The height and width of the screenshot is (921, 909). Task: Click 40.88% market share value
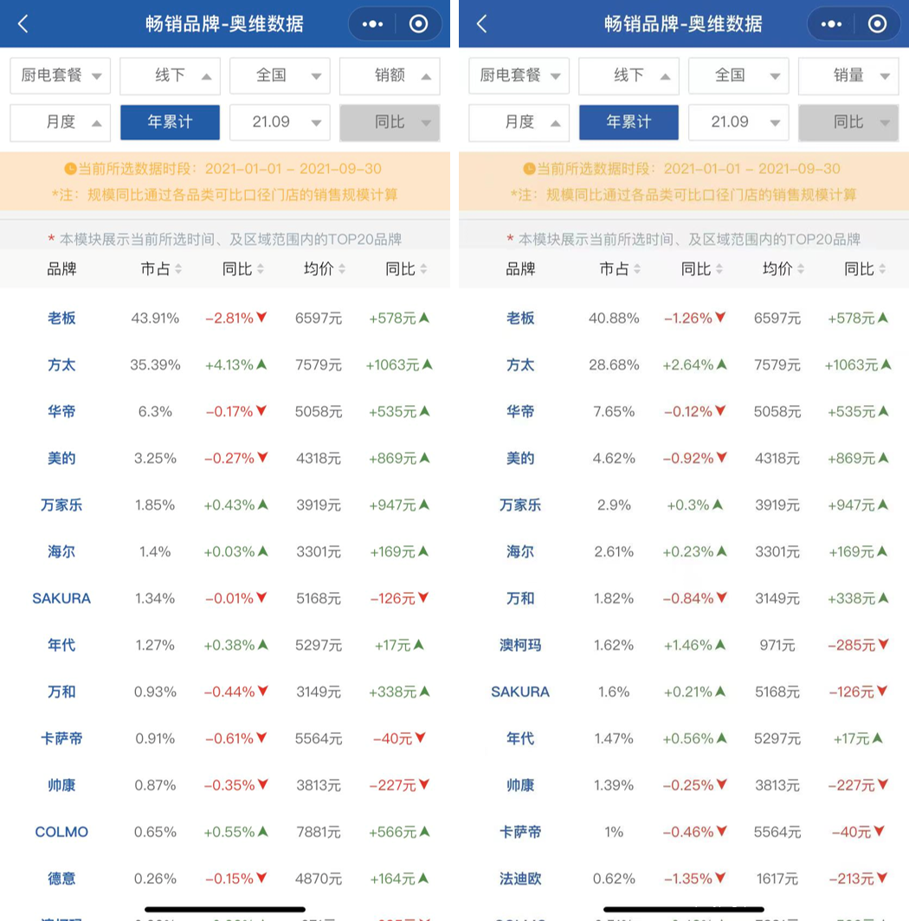(x=614, y=319)
